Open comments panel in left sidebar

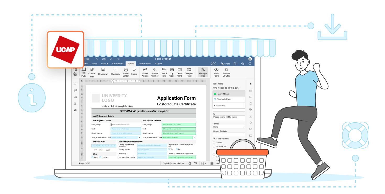(x=75, y=90)
